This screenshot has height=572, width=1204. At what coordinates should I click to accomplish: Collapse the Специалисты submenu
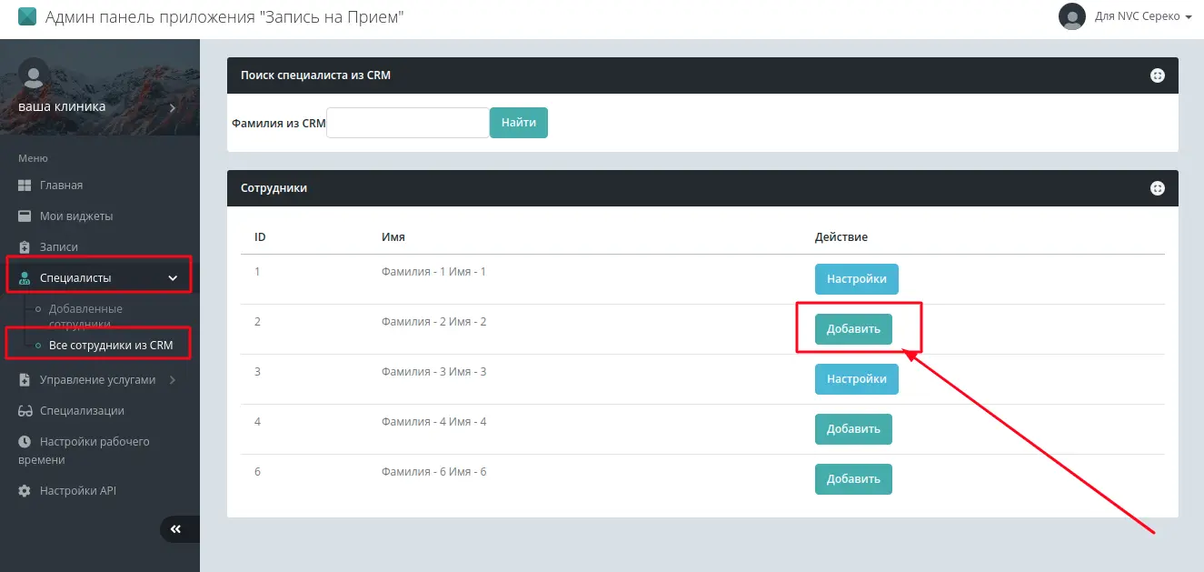tap(173, 278)
